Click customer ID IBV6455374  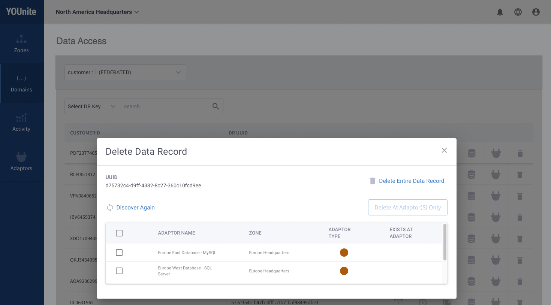coord(83,217)
